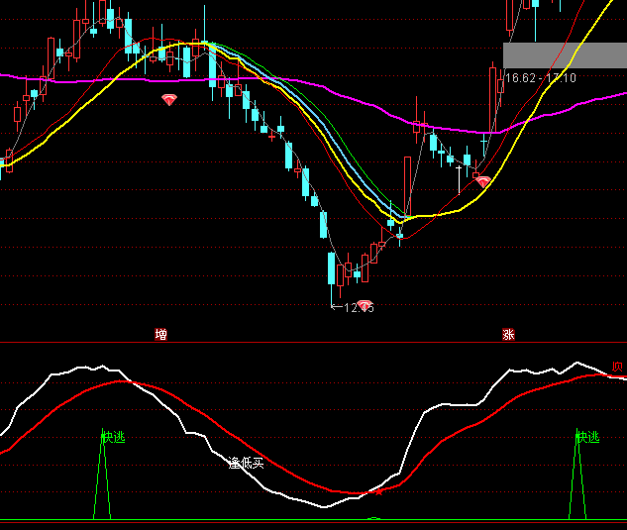Viewport: 627px width, 530px height.
Task: Click the 16.62 - 17.10 price range label
Action: [541, 78]
